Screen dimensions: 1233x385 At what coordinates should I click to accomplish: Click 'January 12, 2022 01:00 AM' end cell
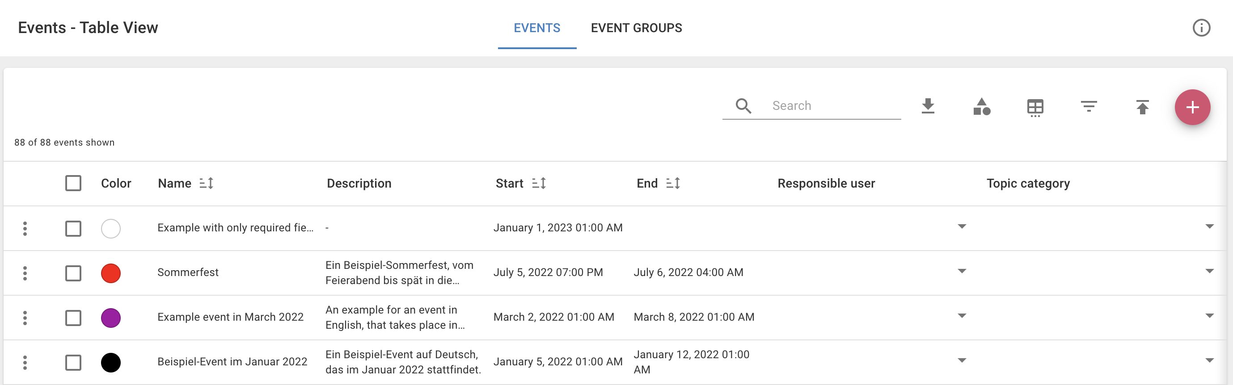tap(691, 362)
